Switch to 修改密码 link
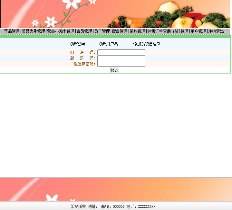 point(77,44)
